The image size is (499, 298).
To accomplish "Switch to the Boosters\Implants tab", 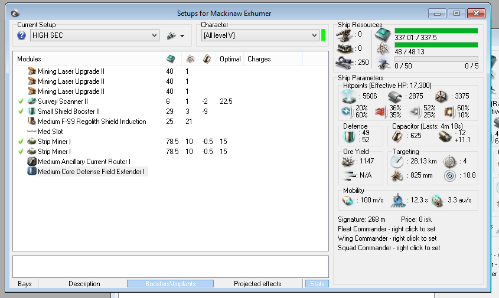I will 170,284.
